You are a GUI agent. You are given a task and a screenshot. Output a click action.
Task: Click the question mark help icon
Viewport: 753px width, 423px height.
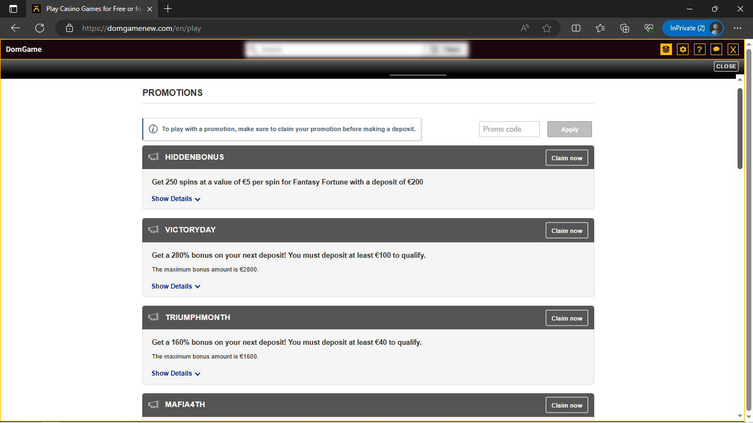pyautogui.click(x=700, y=50)
